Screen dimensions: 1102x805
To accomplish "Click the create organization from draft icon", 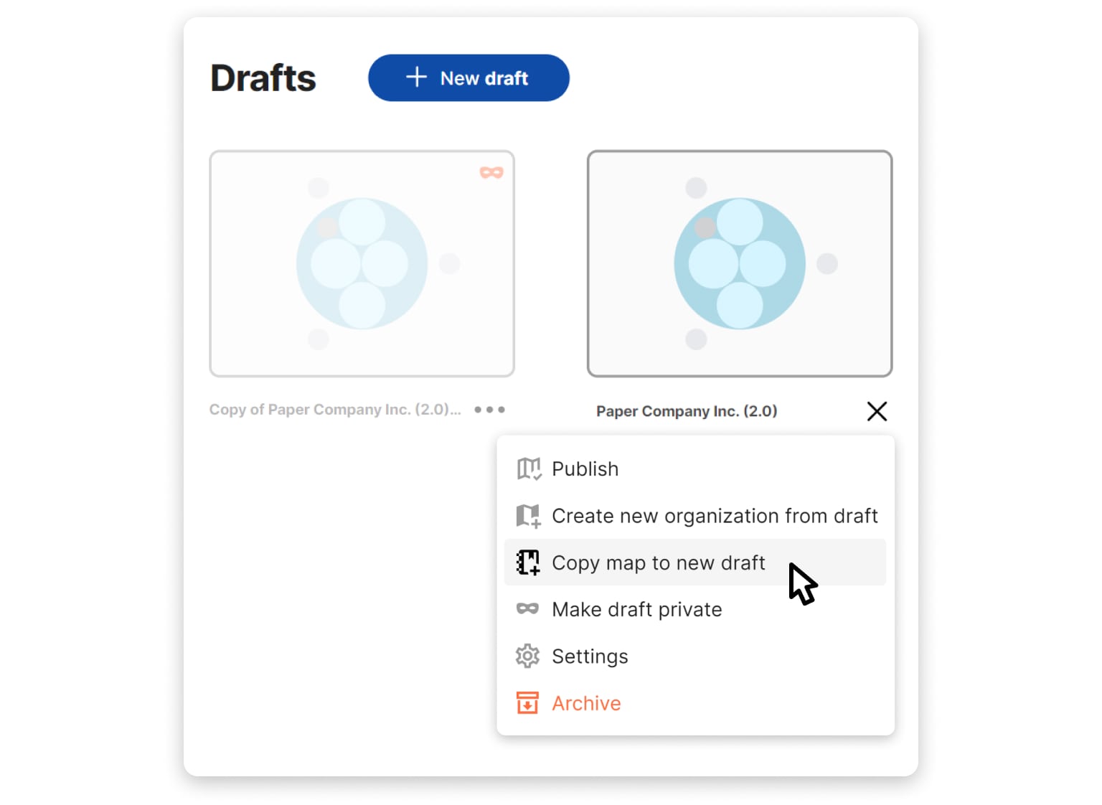I will tap(528, 516).
